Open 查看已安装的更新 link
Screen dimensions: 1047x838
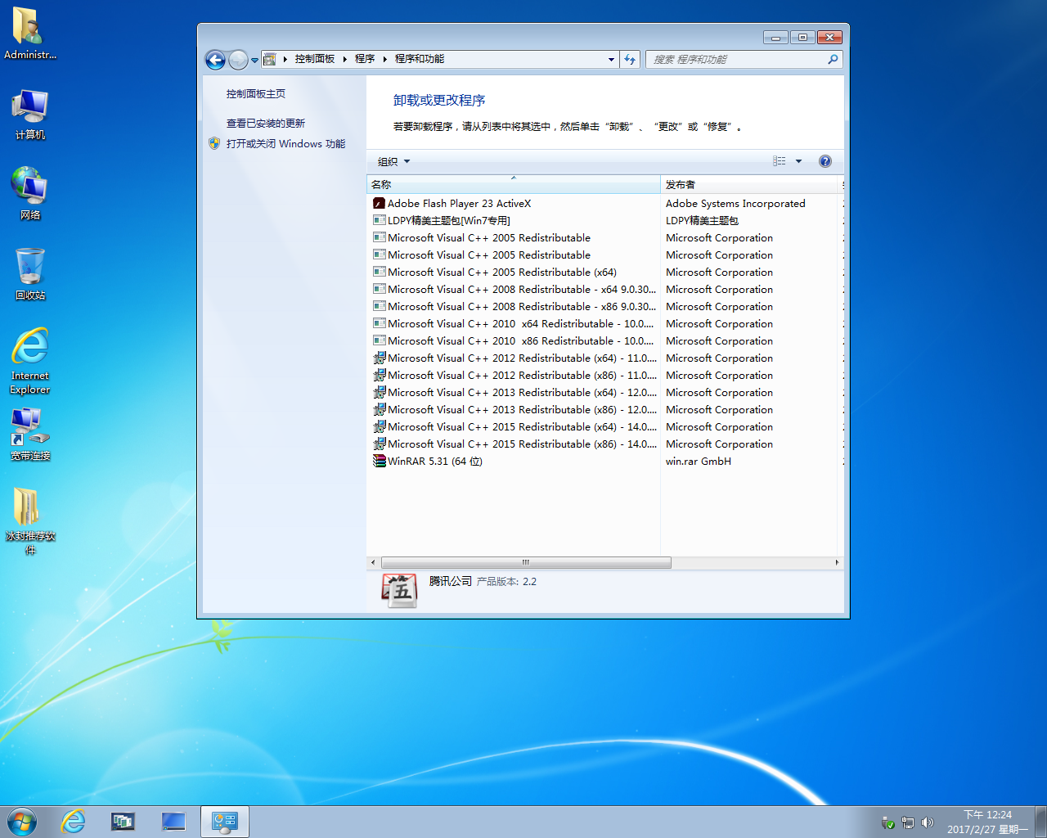tap(266, 124)
